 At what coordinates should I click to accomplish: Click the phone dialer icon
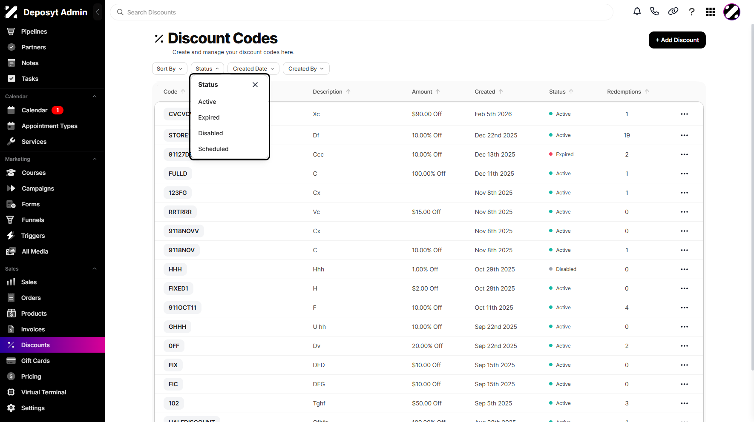pyautogui.click(x=655, y=12)
